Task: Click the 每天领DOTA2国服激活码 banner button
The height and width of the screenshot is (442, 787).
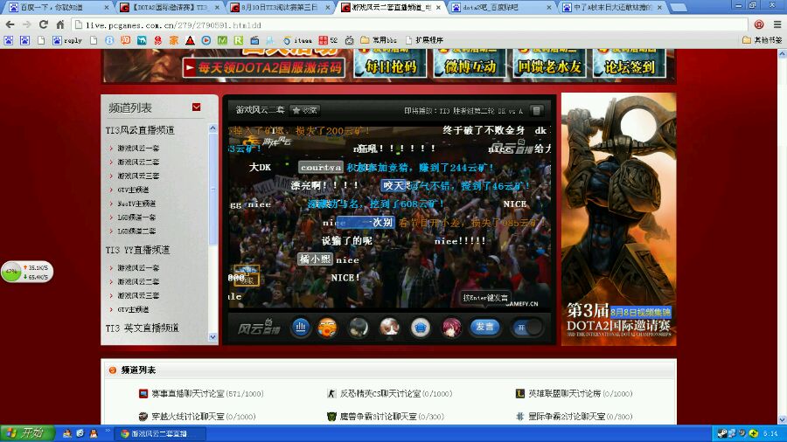Action: [x=264, y=67]
